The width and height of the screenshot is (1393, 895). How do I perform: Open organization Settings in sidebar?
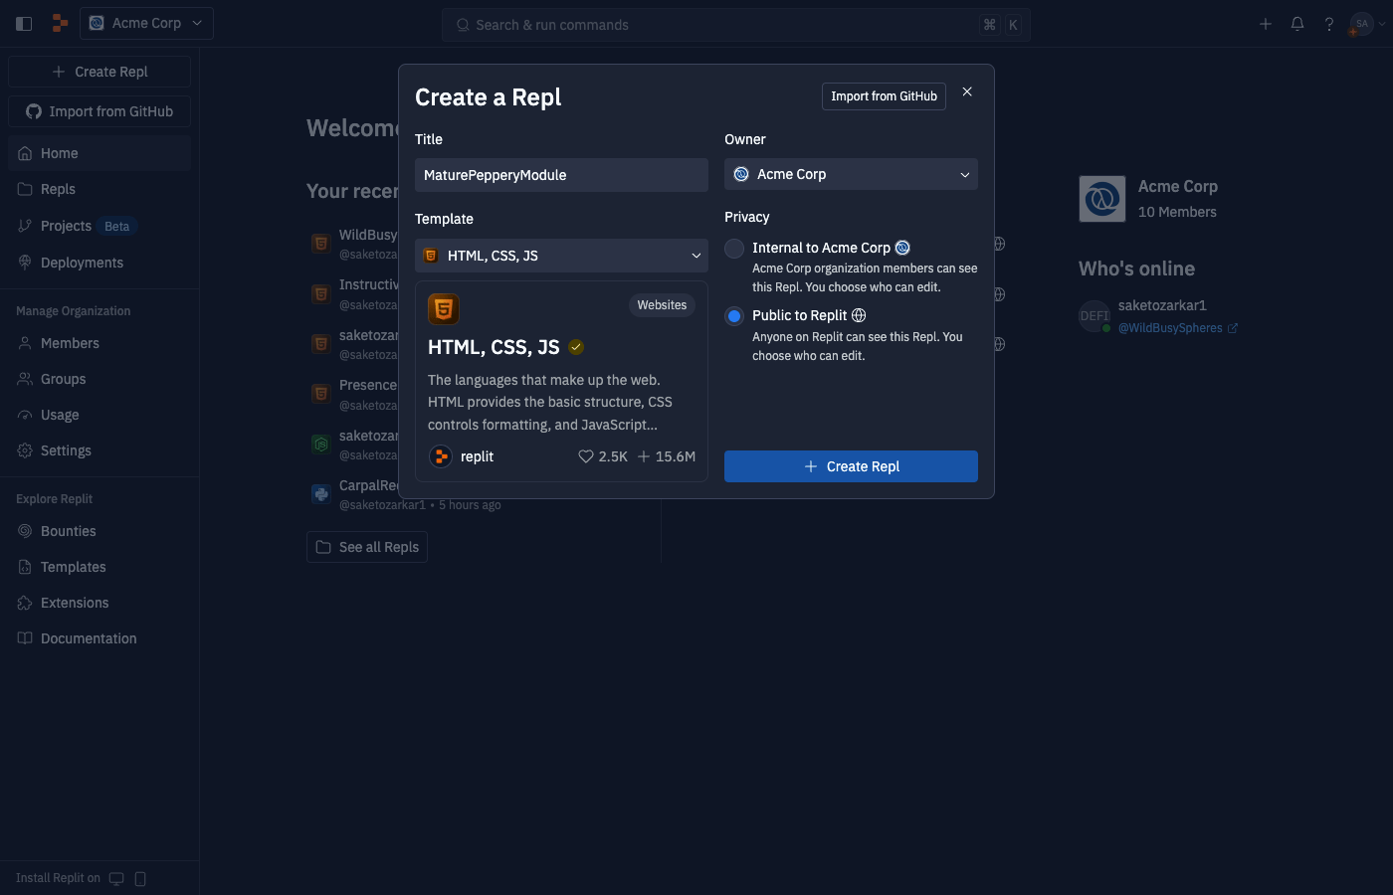tap(99, 450)
